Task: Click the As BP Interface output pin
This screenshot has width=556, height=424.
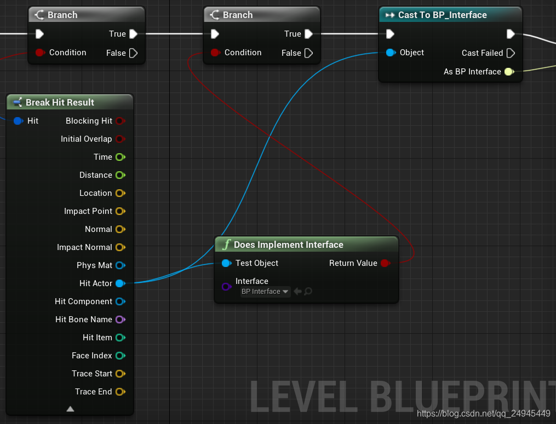Action: tap(509, 72)
